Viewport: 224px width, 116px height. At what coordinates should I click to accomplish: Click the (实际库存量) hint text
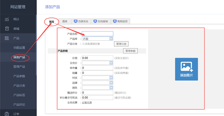tap(122, 68)
